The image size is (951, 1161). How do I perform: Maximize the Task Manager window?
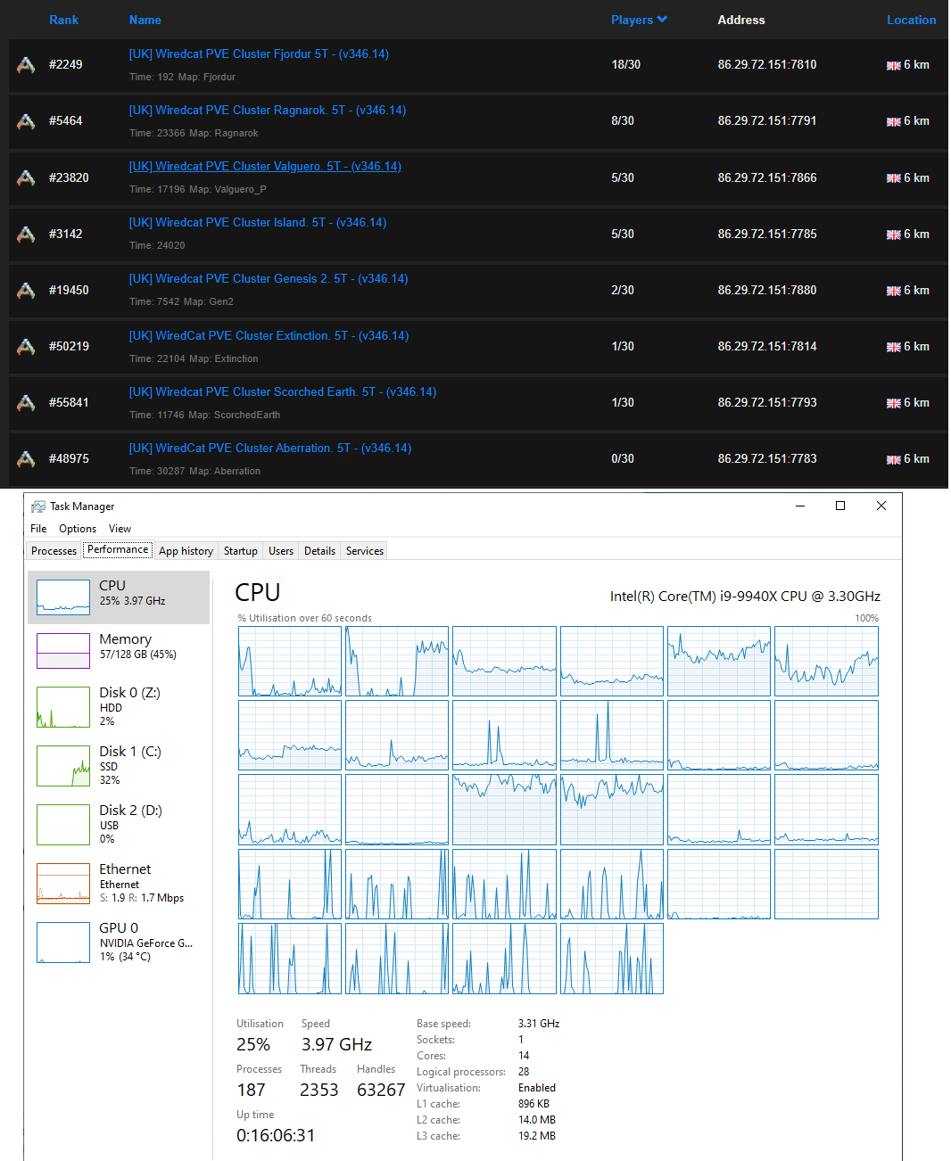point(839,506)
